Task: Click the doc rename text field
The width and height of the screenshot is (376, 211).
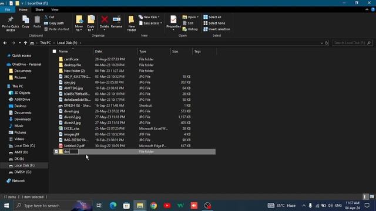Action: point(70,152)
